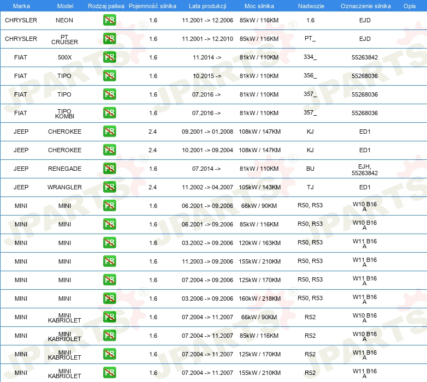The height and width of the screenshot is (382, 427).
Task: Select the PT CRUISER model cell
Action: [x=64, y=39]
